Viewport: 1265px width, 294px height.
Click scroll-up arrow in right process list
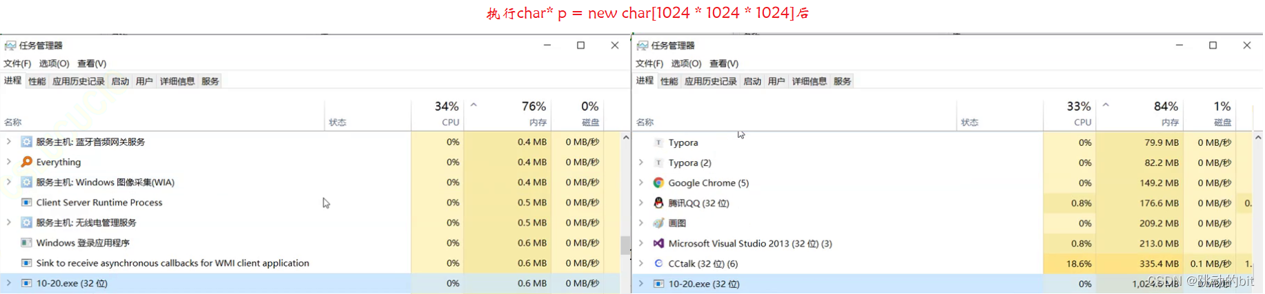point(1258,138)
